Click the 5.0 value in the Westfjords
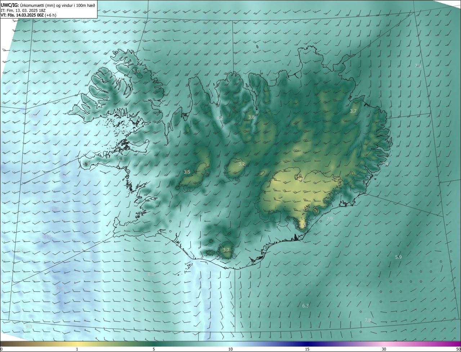This screenshot has height=352, width=461. click(x=136, y=71)
